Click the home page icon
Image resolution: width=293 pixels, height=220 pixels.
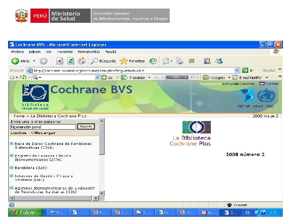(x=81, y=61)
